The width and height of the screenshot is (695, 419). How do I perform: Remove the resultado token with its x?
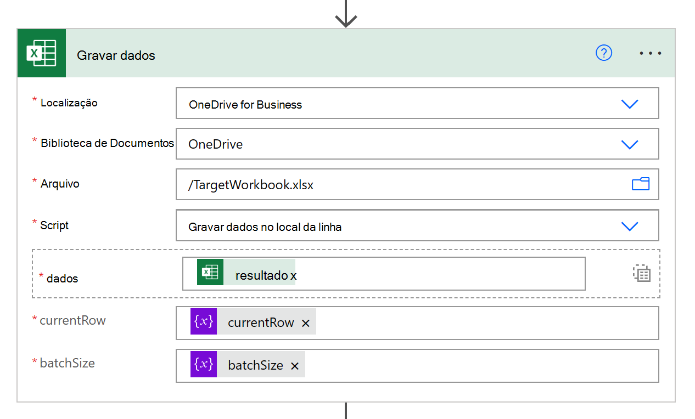(294, 275)
